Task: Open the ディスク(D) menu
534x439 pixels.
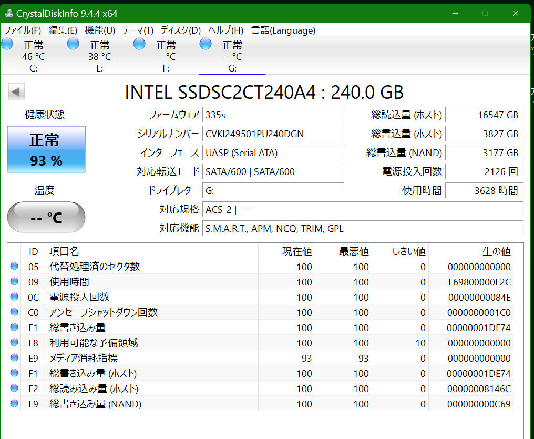Action: coord(181,30)
